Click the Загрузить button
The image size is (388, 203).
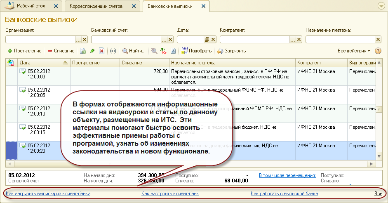click(x=232, y=51)
